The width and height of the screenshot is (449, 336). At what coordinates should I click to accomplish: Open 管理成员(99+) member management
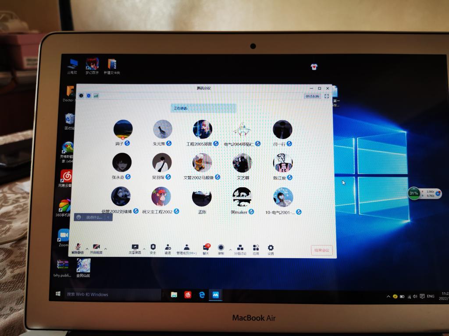click(x=186, y=249)
